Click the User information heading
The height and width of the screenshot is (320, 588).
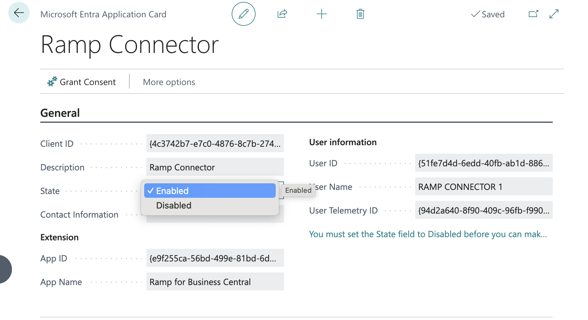(343, 142)
